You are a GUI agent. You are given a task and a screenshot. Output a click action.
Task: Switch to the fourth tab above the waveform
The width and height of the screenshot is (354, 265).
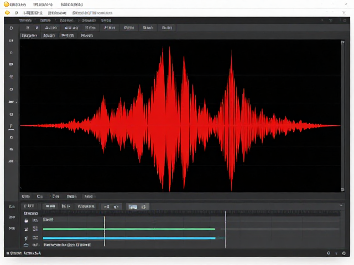coord(87,35)
